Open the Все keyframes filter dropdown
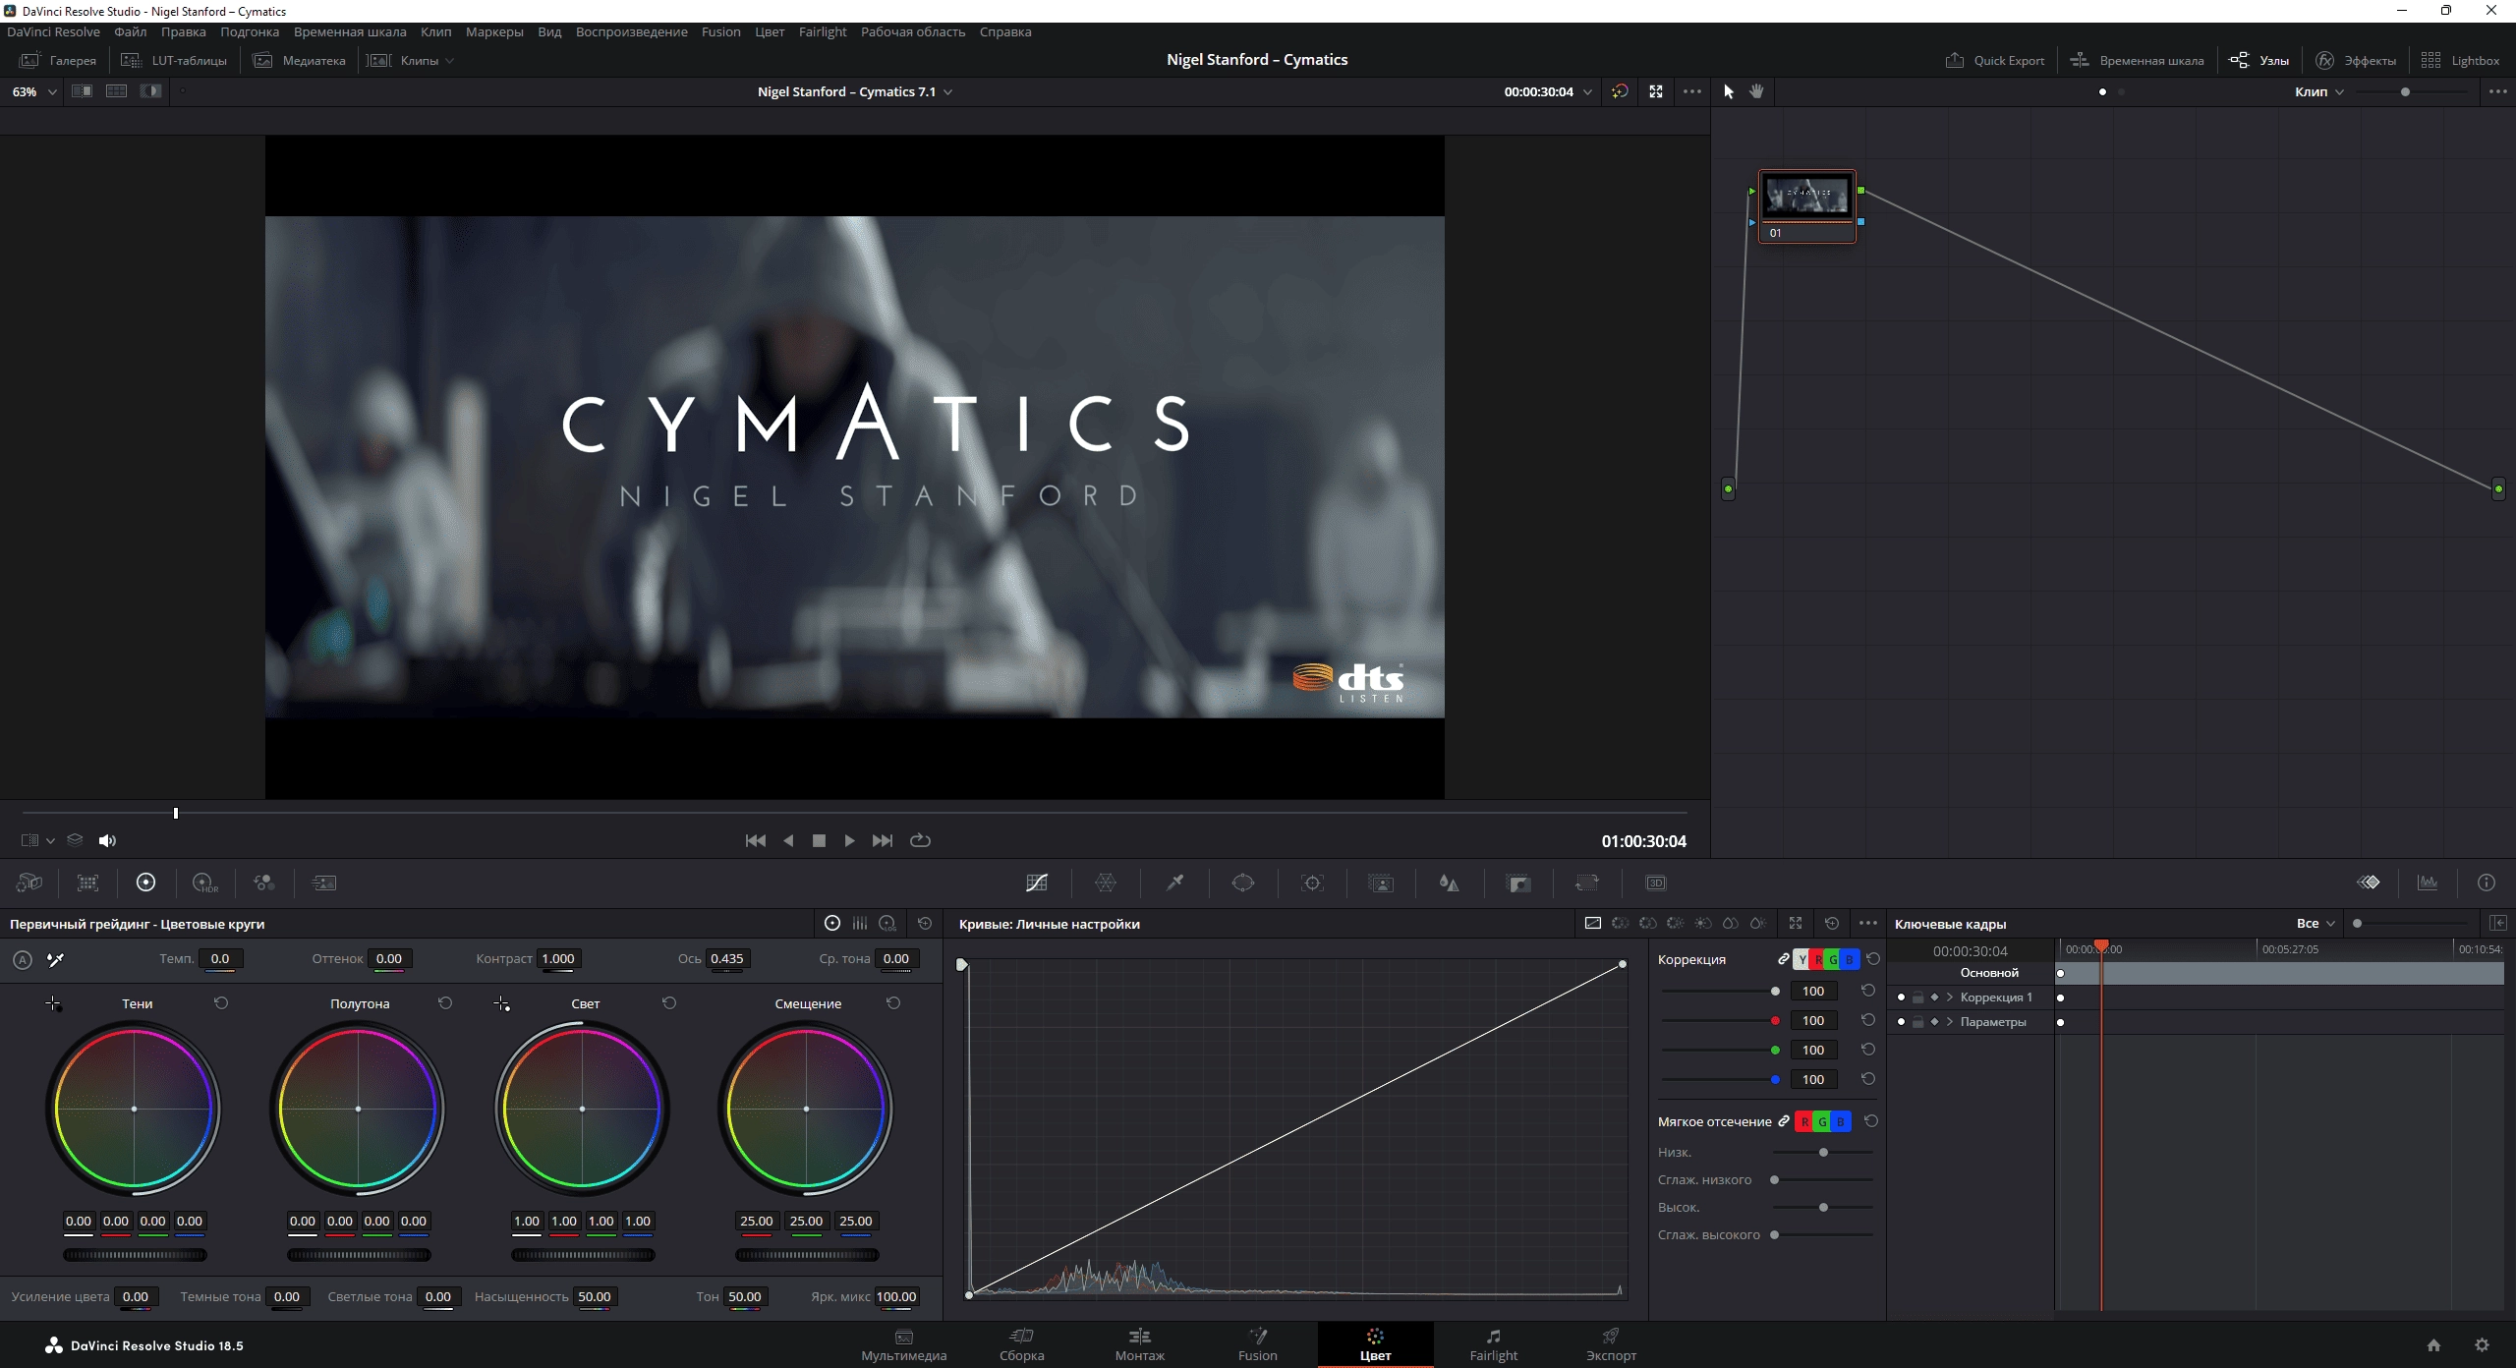The width and height of the screenshot is (2516, 1368). point(2316,923)
